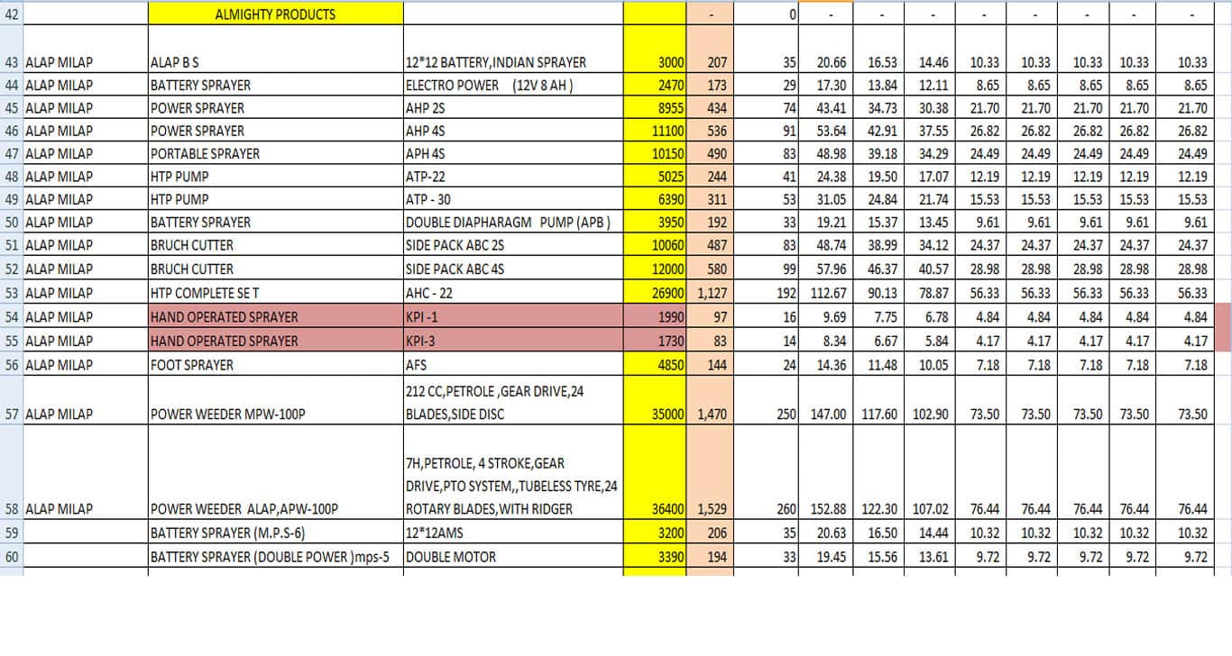The width and height of the screenshot is (1232, 656).
Task: Select value cell 192 in row 53
Action: tap(766, 293)
